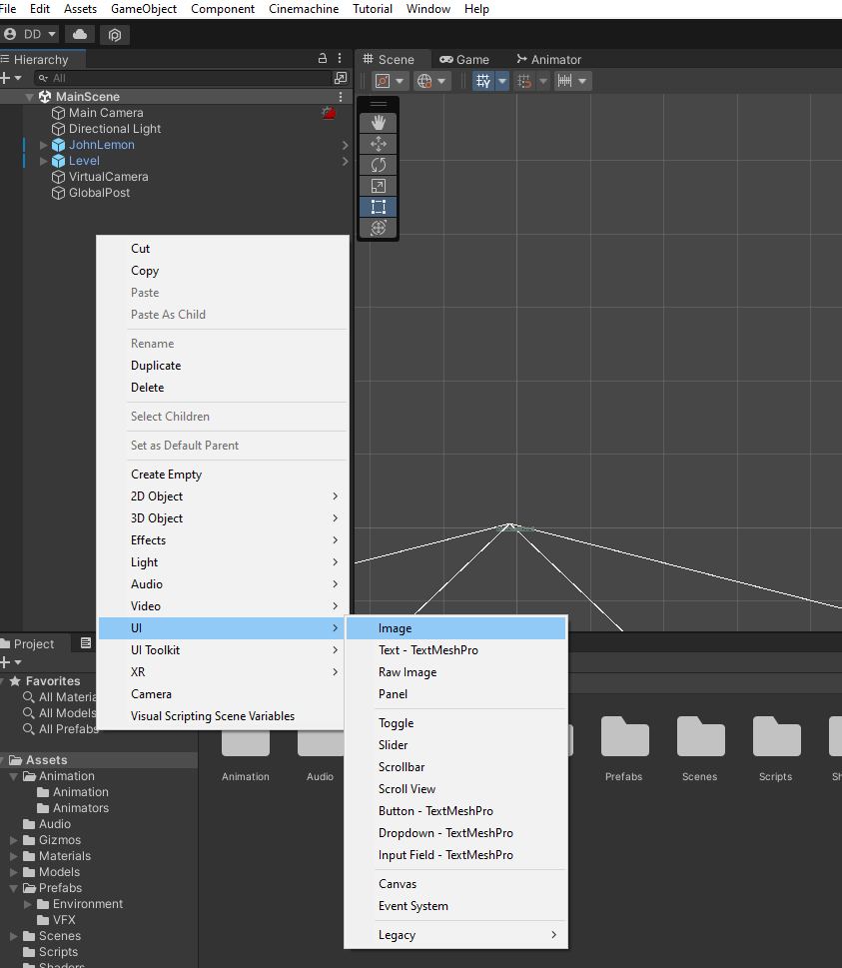Open the MainScene three-dot options

pos(341,97)
